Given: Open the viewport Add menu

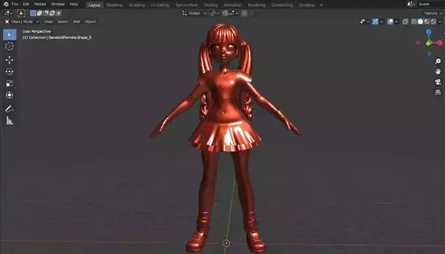Looking at the screenshot, I should [76, 22].
